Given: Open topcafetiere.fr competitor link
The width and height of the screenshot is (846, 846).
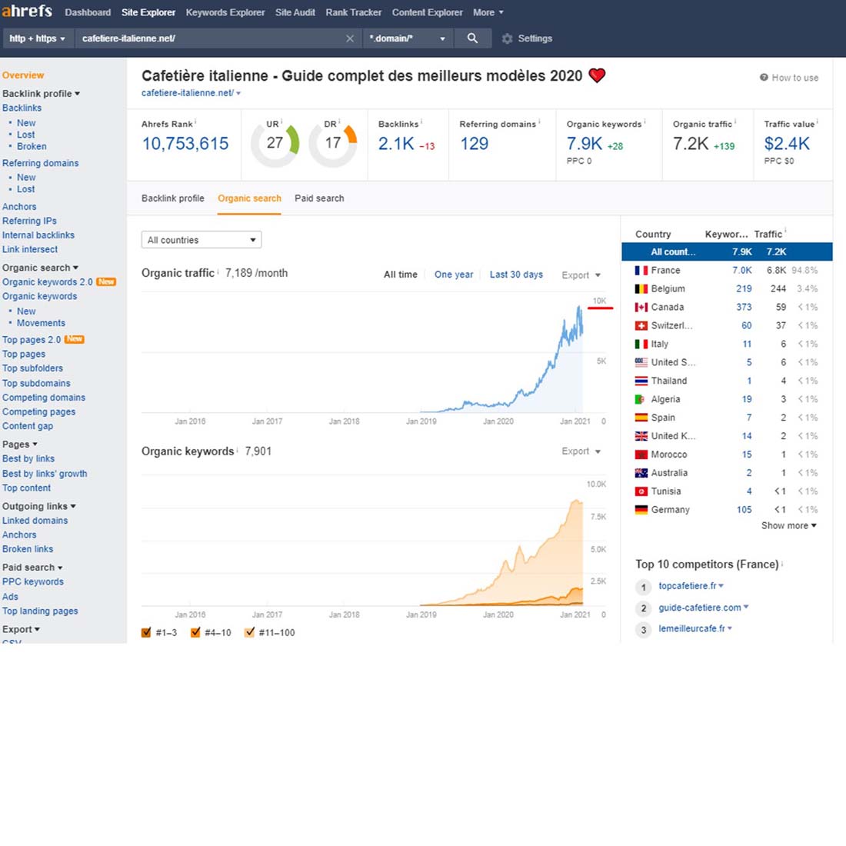Looking at the screenshot, I should pyautogui.click(x=687, y=586).
